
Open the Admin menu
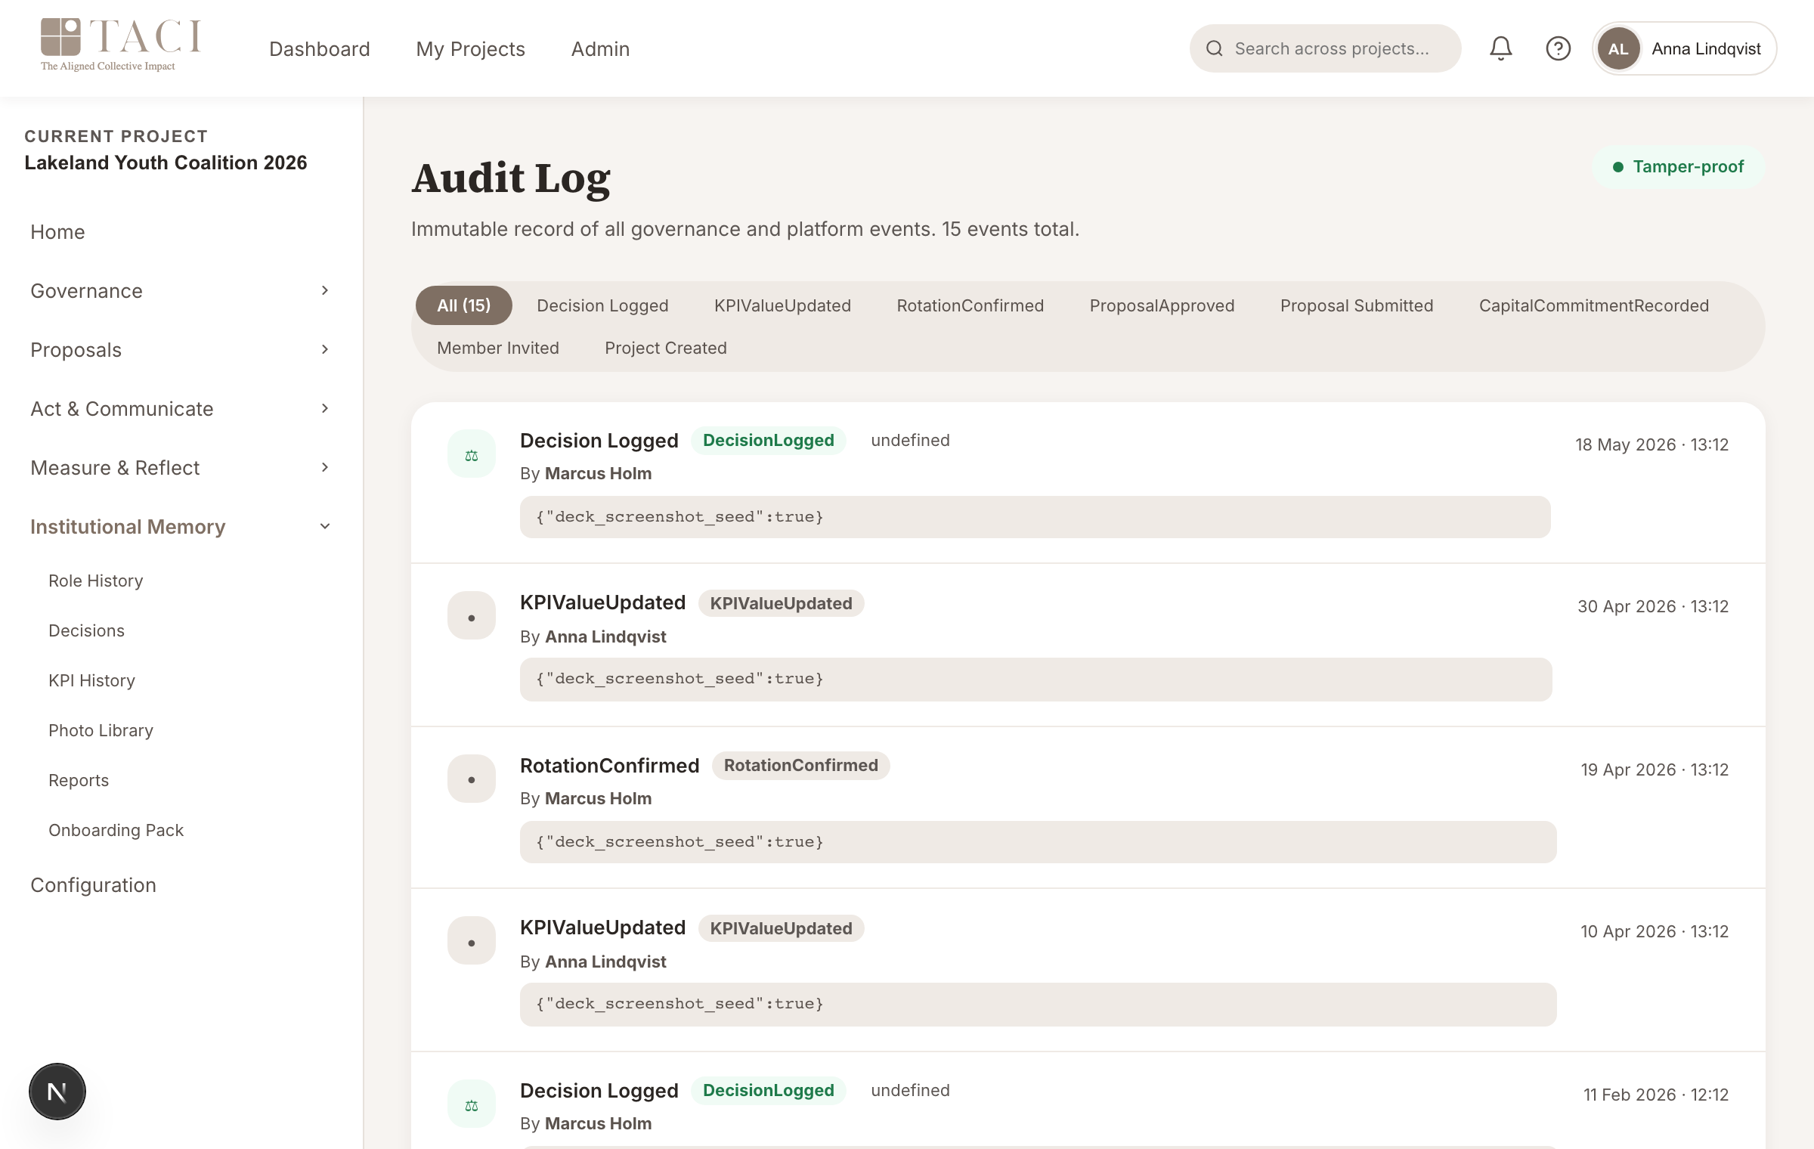pos(600,49)
